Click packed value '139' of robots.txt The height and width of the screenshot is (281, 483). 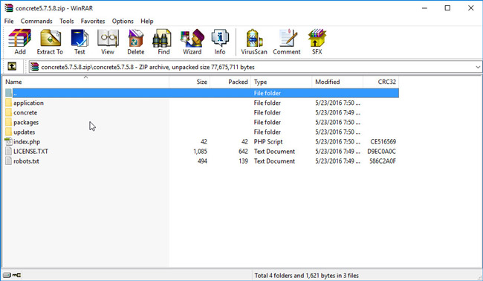point(243,161)
